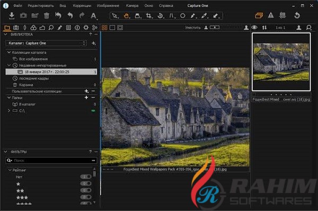
Task: Open the Details magnifier tool tab
Action: 51,27
